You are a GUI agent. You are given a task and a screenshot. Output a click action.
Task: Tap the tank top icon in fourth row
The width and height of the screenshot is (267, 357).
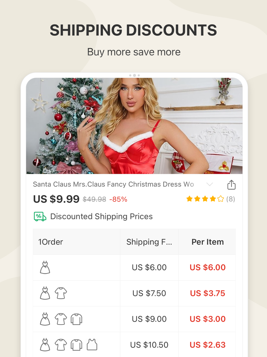click(92, 345)
